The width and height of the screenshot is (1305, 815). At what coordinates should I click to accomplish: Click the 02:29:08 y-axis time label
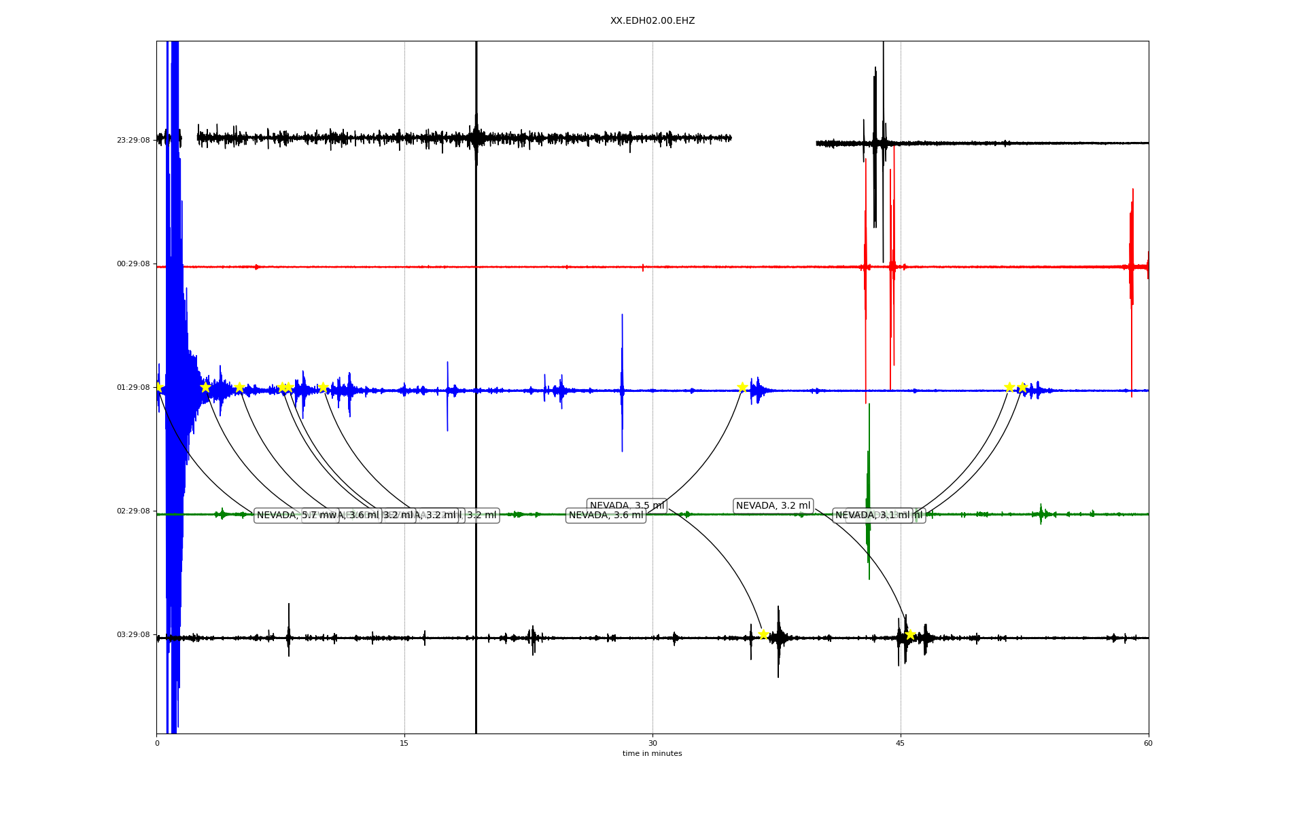click(133, 511)
